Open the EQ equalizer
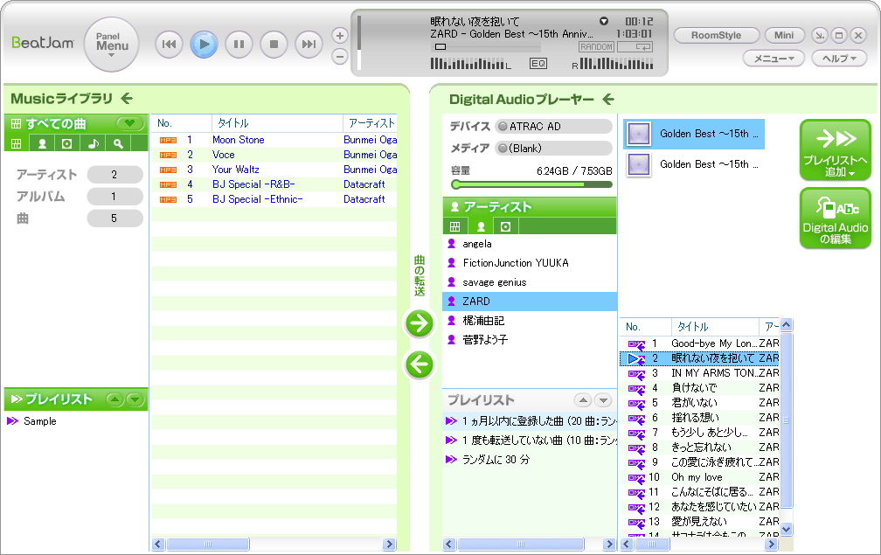881x555 pixels. click(x=538, y=64)
